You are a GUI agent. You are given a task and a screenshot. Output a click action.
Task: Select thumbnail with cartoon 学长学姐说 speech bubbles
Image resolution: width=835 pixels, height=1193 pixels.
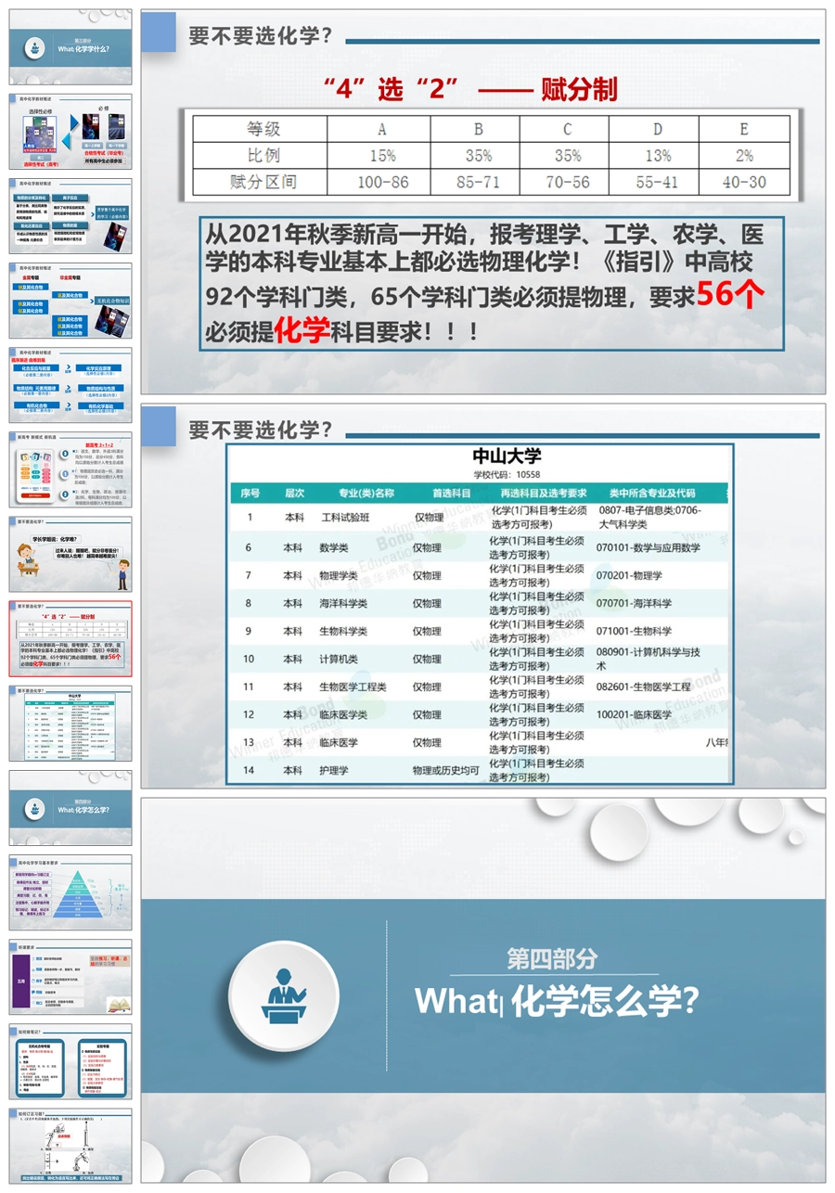tap(71, 554)
